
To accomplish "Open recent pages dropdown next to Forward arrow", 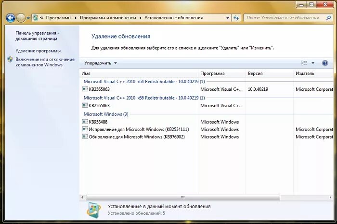I will pyautogui.click(x=28, y=18).
